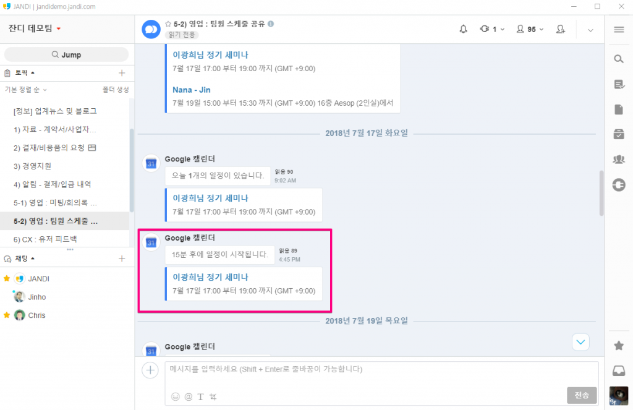633x410 pixels.
Task: Click the 폴더 생성 link
Action: (x=116, y=90)
